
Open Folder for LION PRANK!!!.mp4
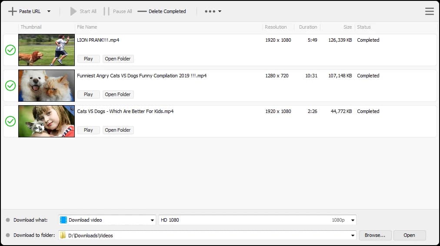pos(118,59)
